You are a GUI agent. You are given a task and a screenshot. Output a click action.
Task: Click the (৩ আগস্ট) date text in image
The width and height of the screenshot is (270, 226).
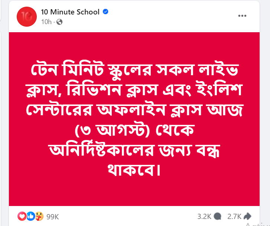click(x=113, y=130)
